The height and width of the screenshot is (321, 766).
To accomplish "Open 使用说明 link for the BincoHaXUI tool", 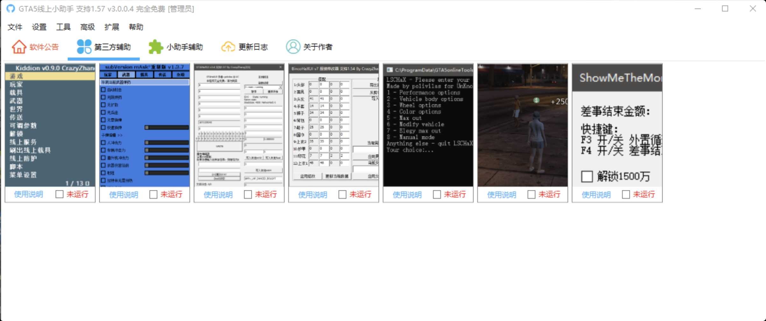I will pyautogui.click(x=313, y=195).
